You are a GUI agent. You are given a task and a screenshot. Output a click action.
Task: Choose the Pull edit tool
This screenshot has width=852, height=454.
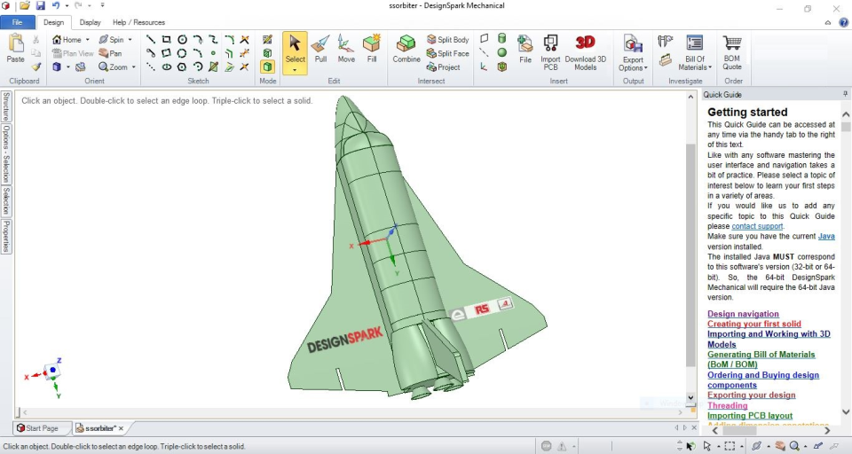pyautogui.click(x=320, y=49)
